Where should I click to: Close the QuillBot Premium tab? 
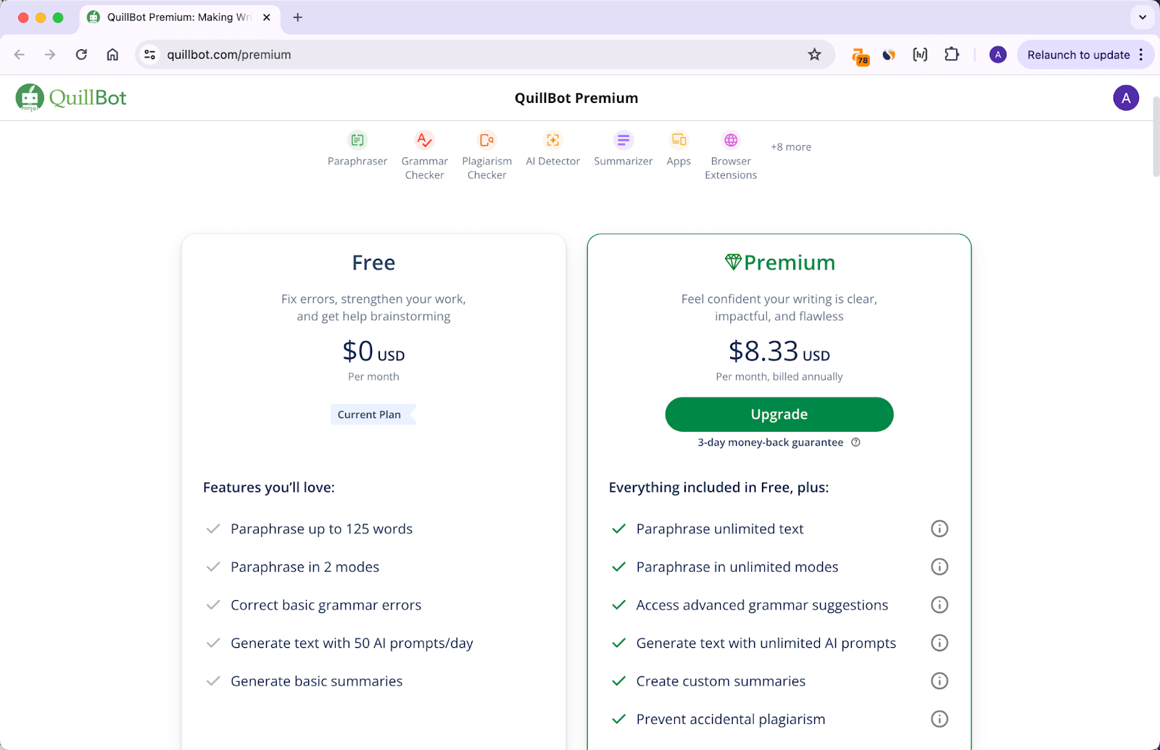[266, 17]
